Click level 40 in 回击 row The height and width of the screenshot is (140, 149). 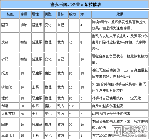tap(22, 125)
